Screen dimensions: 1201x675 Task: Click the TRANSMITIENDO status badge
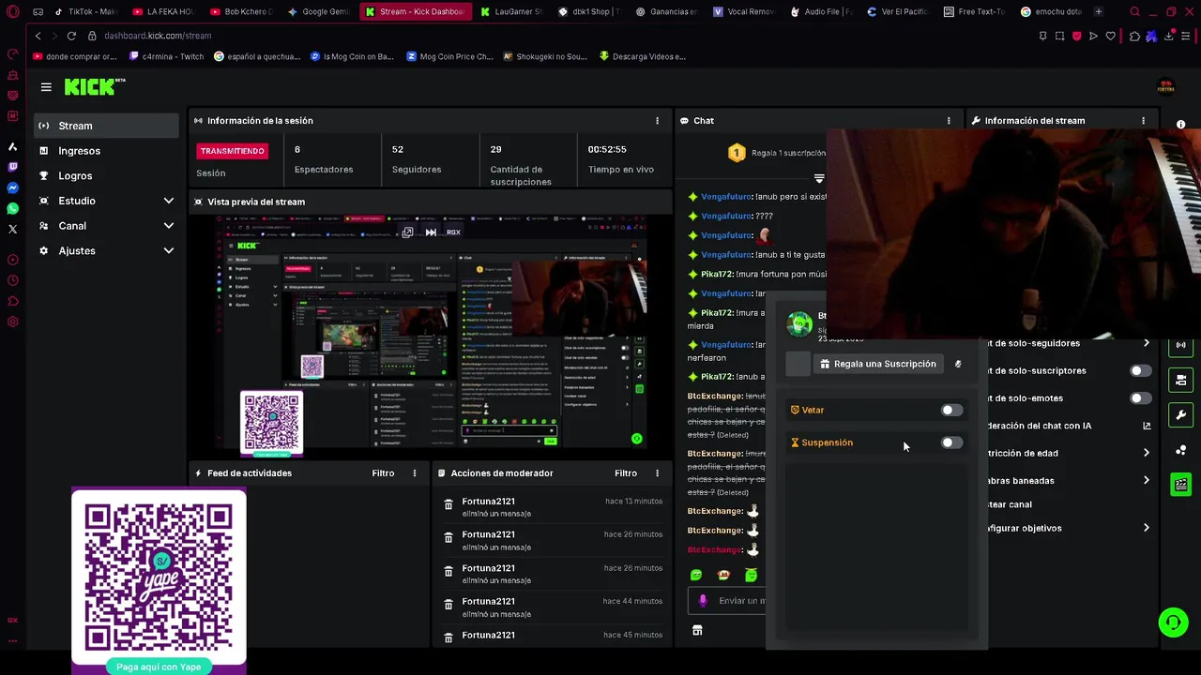tap(232, 151)
